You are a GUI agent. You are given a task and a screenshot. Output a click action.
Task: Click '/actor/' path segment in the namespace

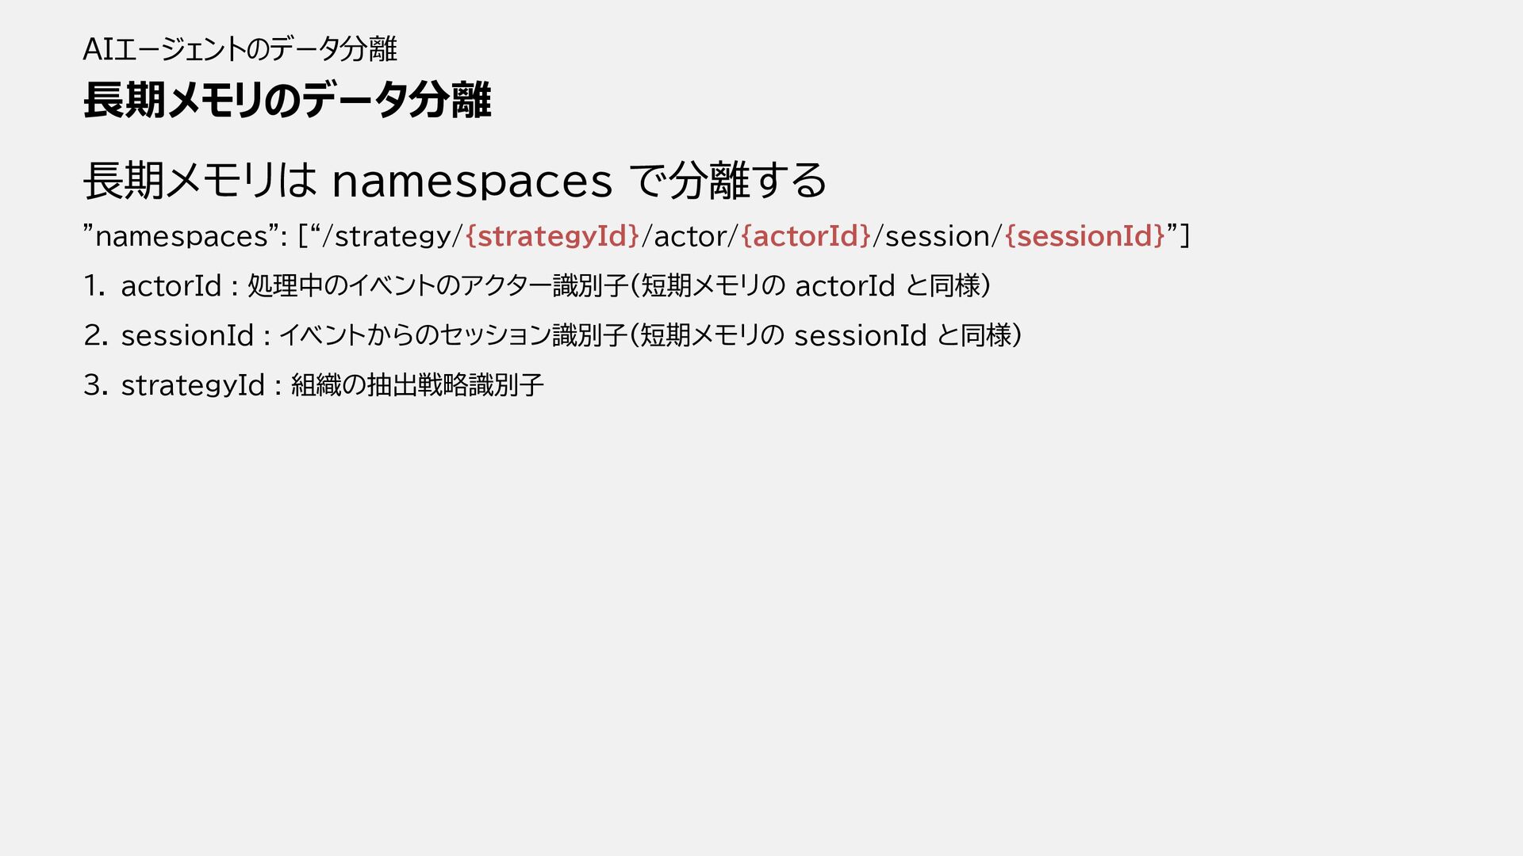tap(690, 236)
